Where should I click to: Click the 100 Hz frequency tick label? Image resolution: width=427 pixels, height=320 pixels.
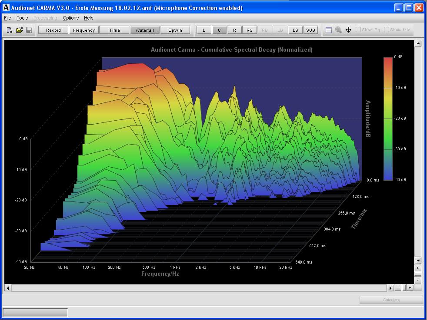tap(89, 267)
